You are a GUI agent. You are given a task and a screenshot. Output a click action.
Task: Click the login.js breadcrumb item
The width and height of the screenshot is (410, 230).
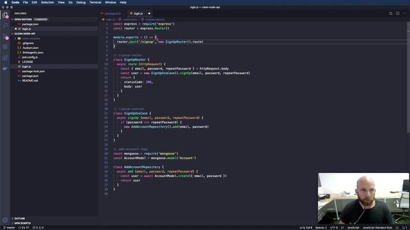pos(108,20)
